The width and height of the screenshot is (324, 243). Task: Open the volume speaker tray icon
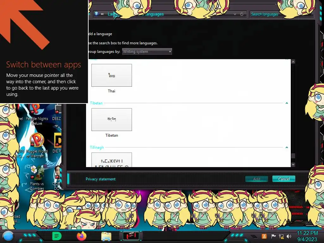coord(289,236)
